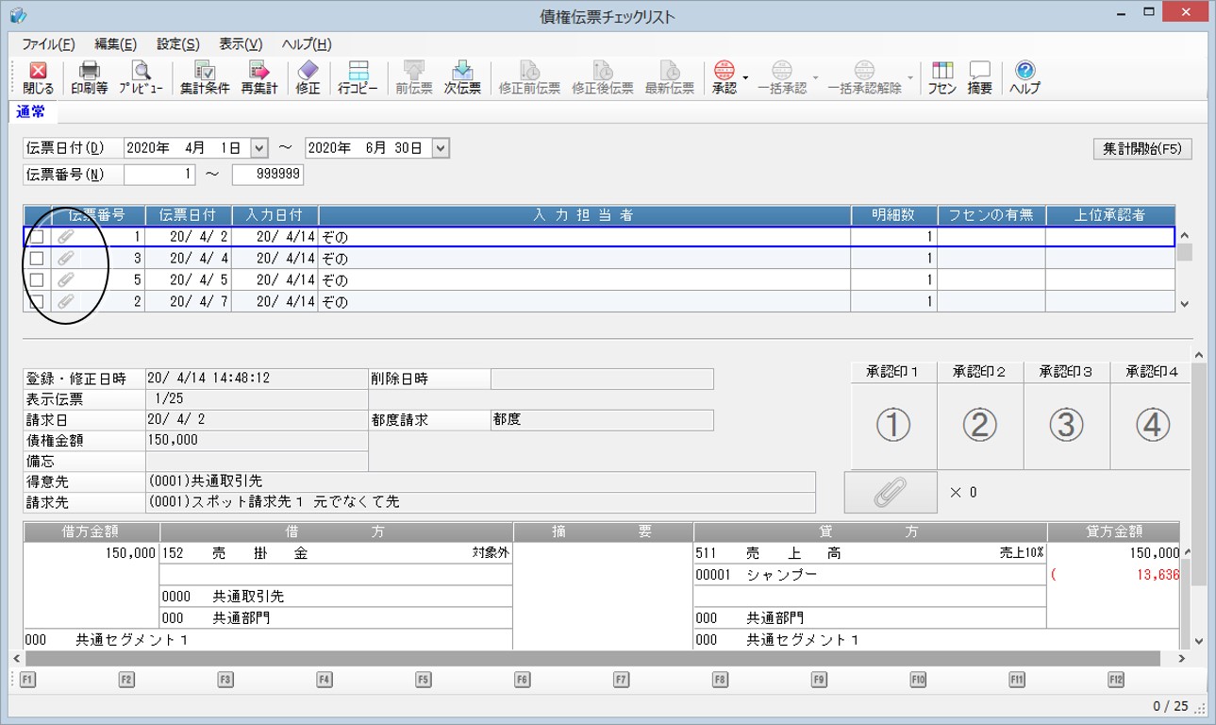Click the 入力日付 column header
This screenshot has height=725, width=1216.
[x=275, y=215]
